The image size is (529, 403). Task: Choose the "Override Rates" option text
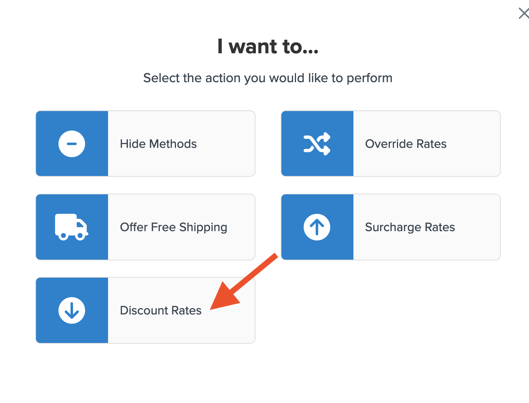coord(406,144)
